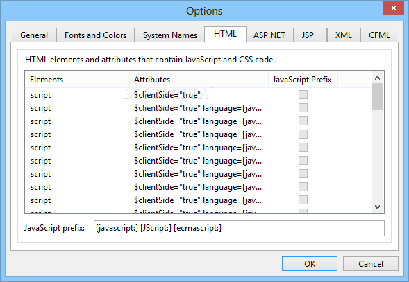Focus the JavaScript prefix text field
The image size is (409, 282).
coord(239,228)
